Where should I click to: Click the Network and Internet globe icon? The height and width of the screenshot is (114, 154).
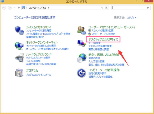(19, 46)
